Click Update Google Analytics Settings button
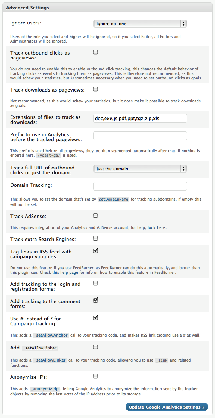Viewport: 215px width, 418px height. (167, 407)
